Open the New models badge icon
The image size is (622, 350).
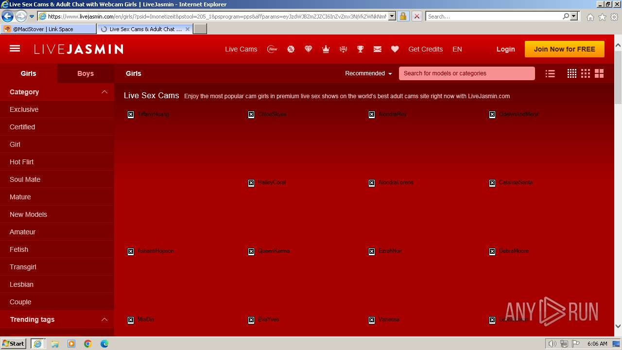pyautogui.click(x=272, y=49)
